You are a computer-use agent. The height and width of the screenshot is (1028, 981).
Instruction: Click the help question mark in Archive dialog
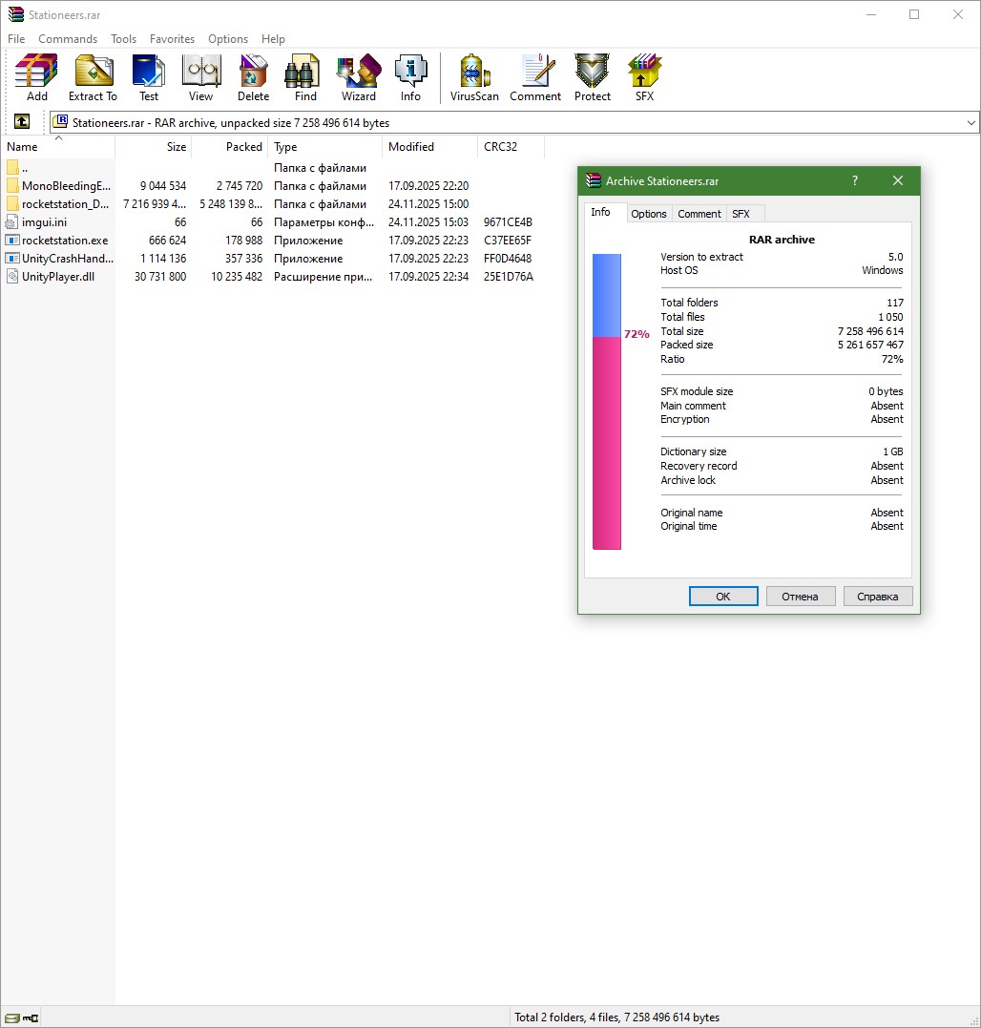pos(855,180)
